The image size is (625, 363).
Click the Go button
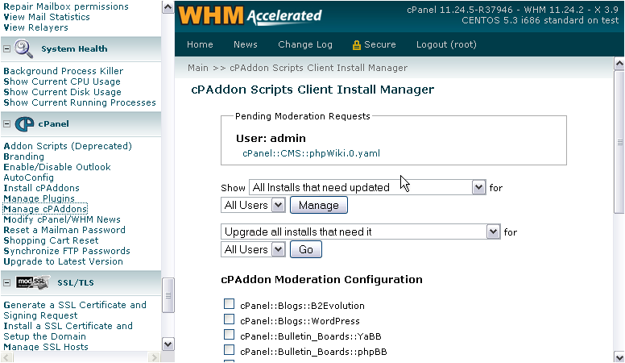306,249
